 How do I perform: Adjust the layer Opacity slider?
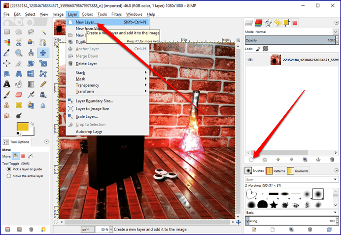pyautogui.click(x=290, y=40)
